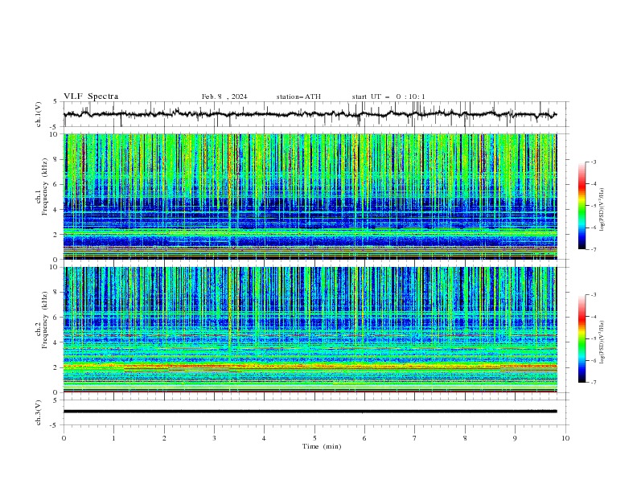This screenshot has width=637, height=492.
Task: Click the time axis tick "2"
Action: pyautogui.click(x=164, y=438)
